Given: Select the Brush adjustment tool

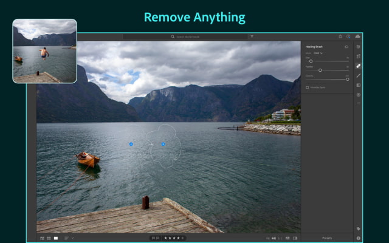Looking at the screenshot, I should (x=358, y=75).
